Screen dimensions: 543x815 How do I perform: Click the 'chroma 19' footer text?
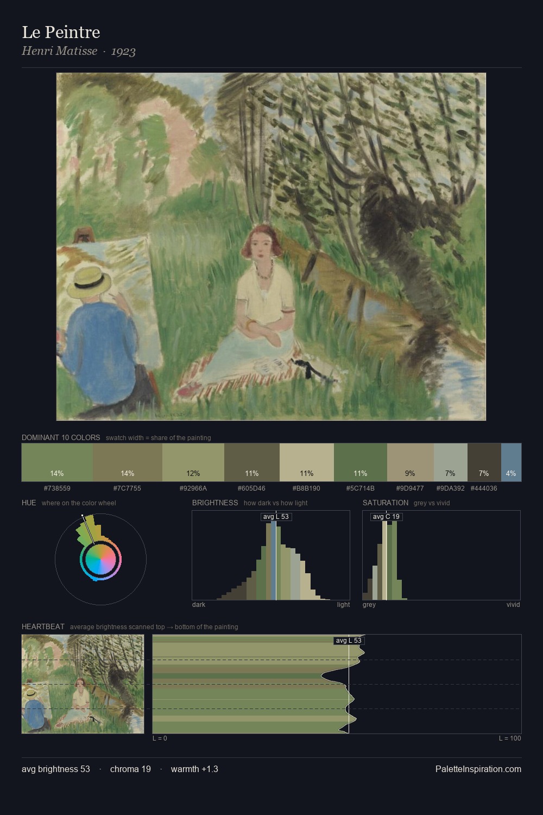click(x=130, y=769)
